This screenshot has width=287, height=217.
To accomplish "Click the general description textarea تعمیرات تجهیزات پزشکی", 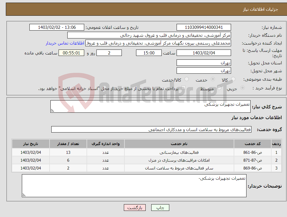I will [x=150, y=107].
